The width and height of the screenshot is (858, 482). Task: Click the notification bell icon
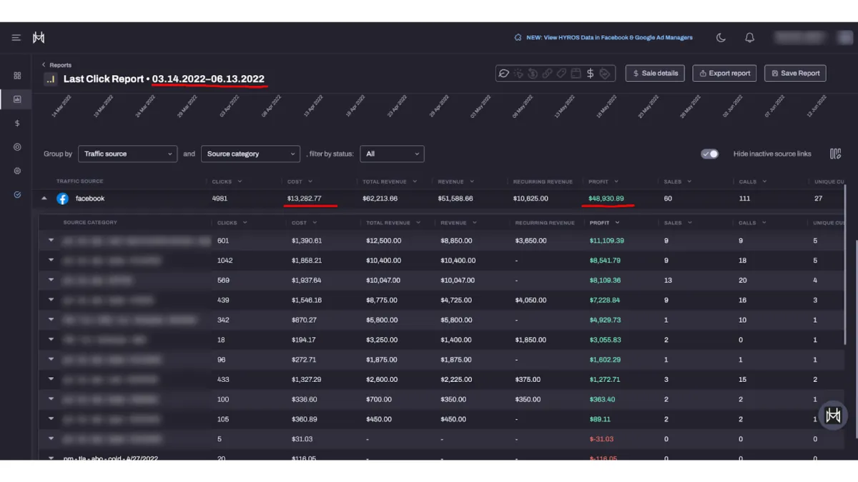[x=749, y=38]
